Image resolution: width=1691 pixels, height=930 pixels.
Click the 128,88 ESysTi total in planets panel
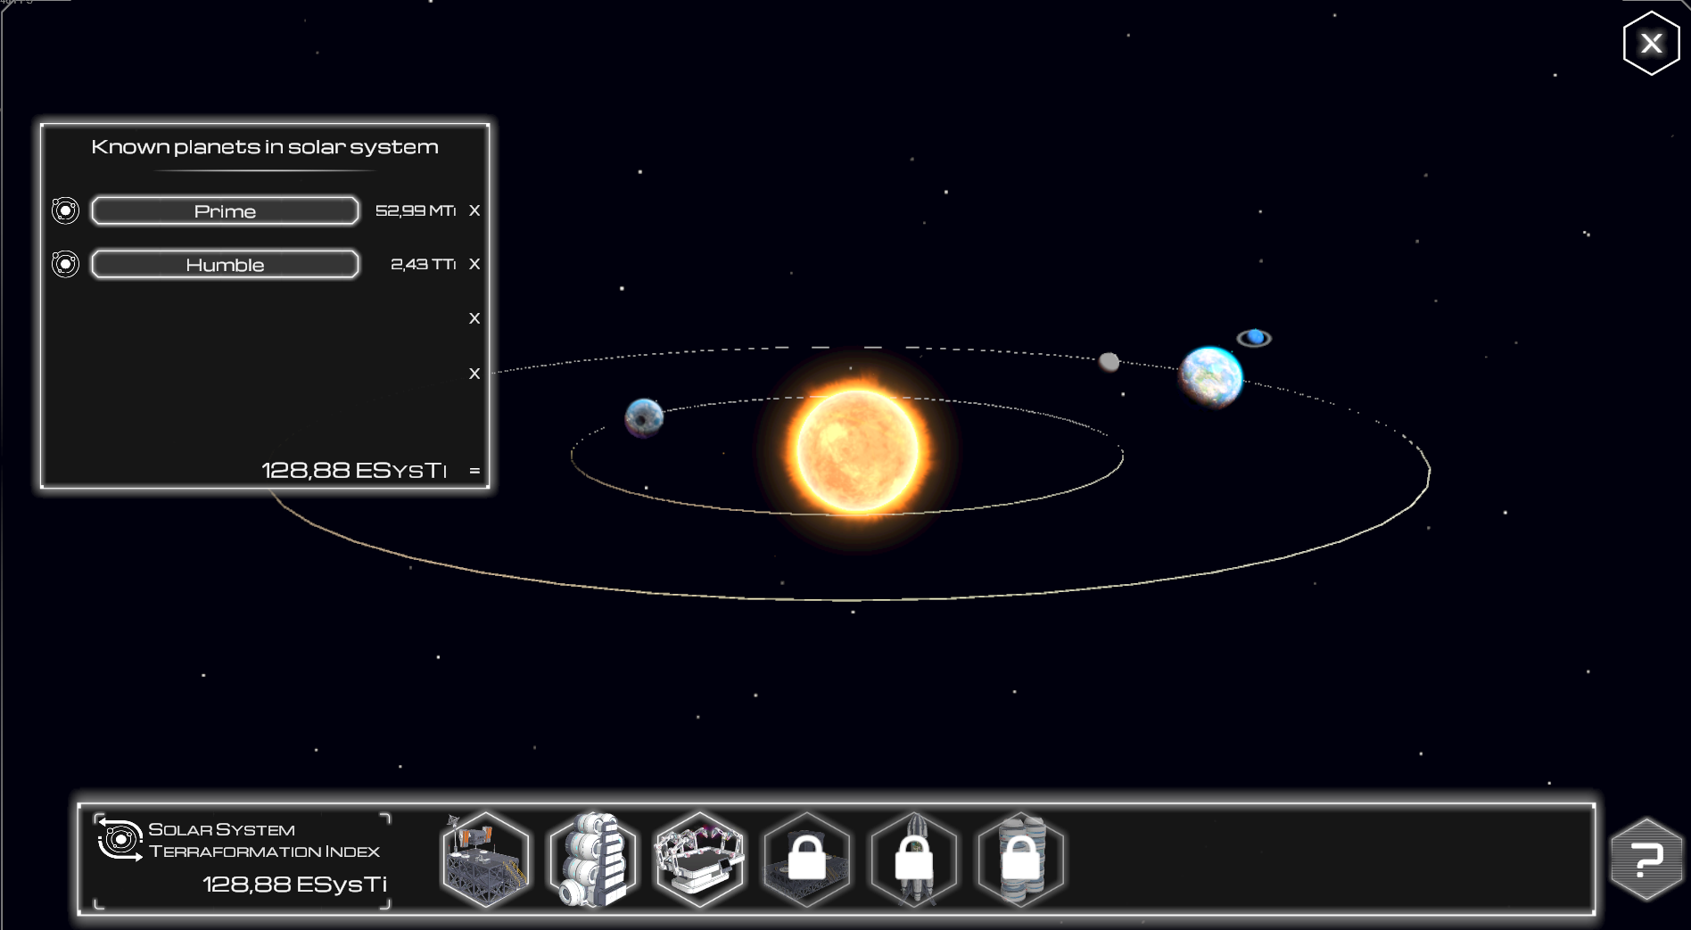click(x=353, y=470)
